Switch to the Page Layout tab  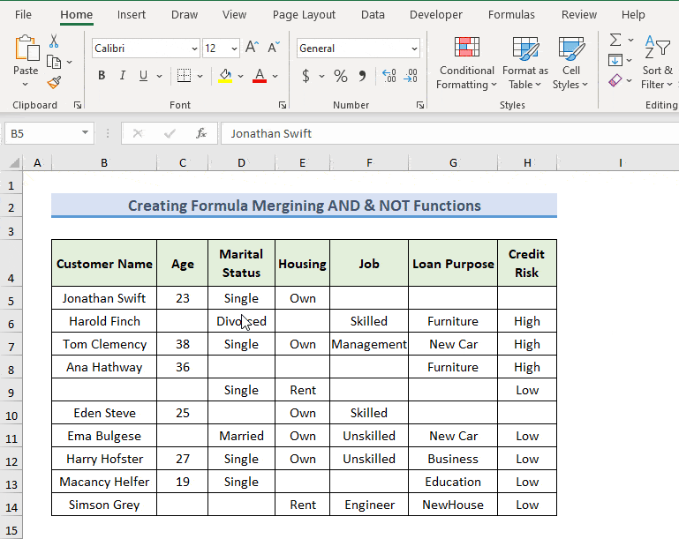pyautogui.click(x=304, y=15)
